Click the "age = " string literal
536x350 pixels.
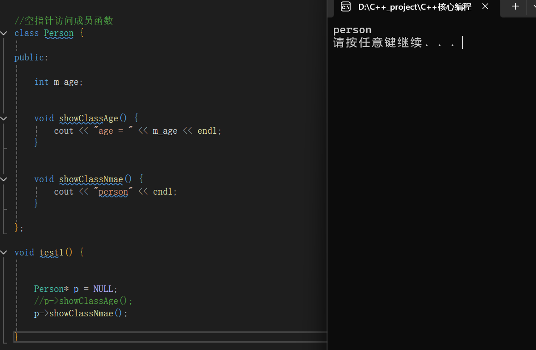click(113, 131)
